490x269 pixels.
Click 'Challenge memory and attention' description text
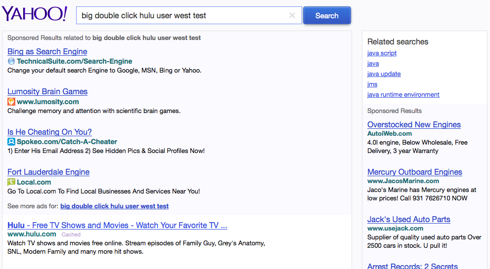click(x=94, y=111)
